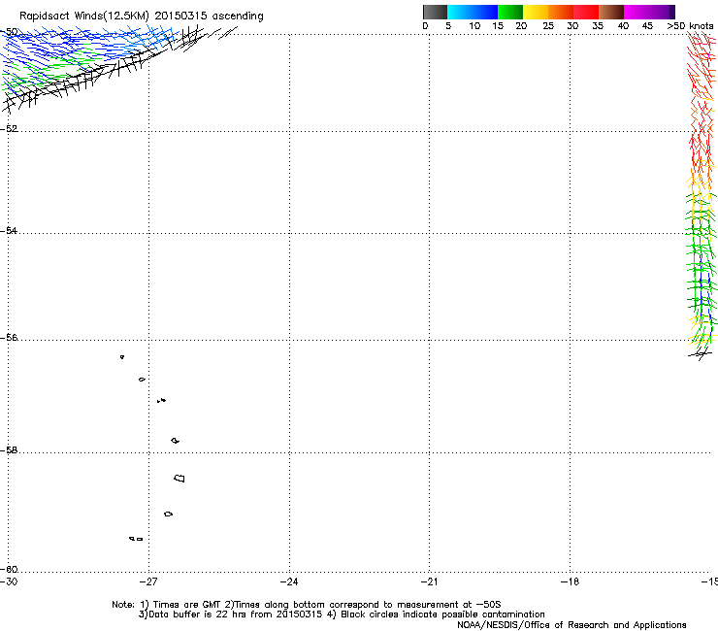Select the yellow 20-25 knots legend segment

(x=536, y=12)
